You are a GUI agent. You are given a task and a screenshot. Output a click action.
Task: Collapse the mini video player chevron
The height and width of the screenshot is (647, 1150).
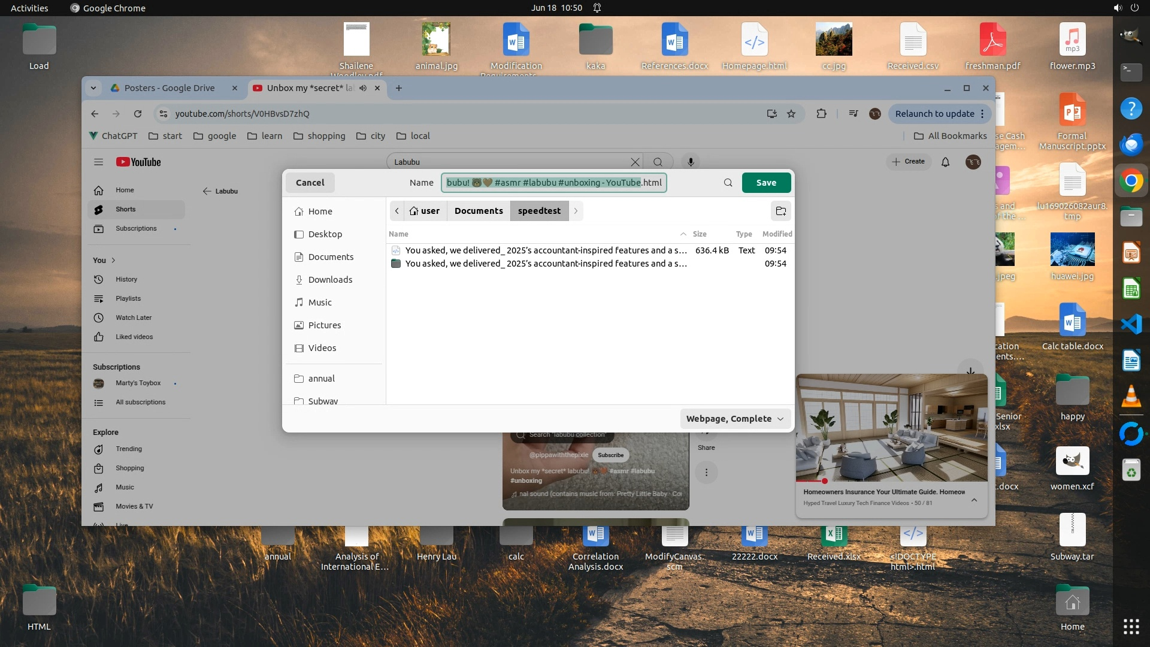click(x=974, y=500)
